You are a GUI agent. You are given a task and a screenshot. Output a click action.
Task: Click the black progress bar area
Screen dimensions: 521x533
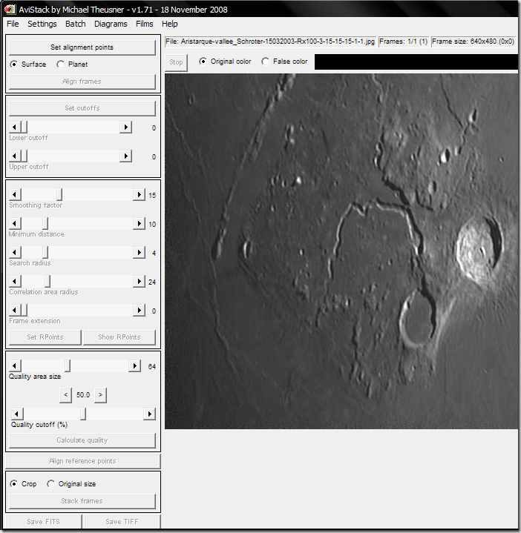point(416,62)
